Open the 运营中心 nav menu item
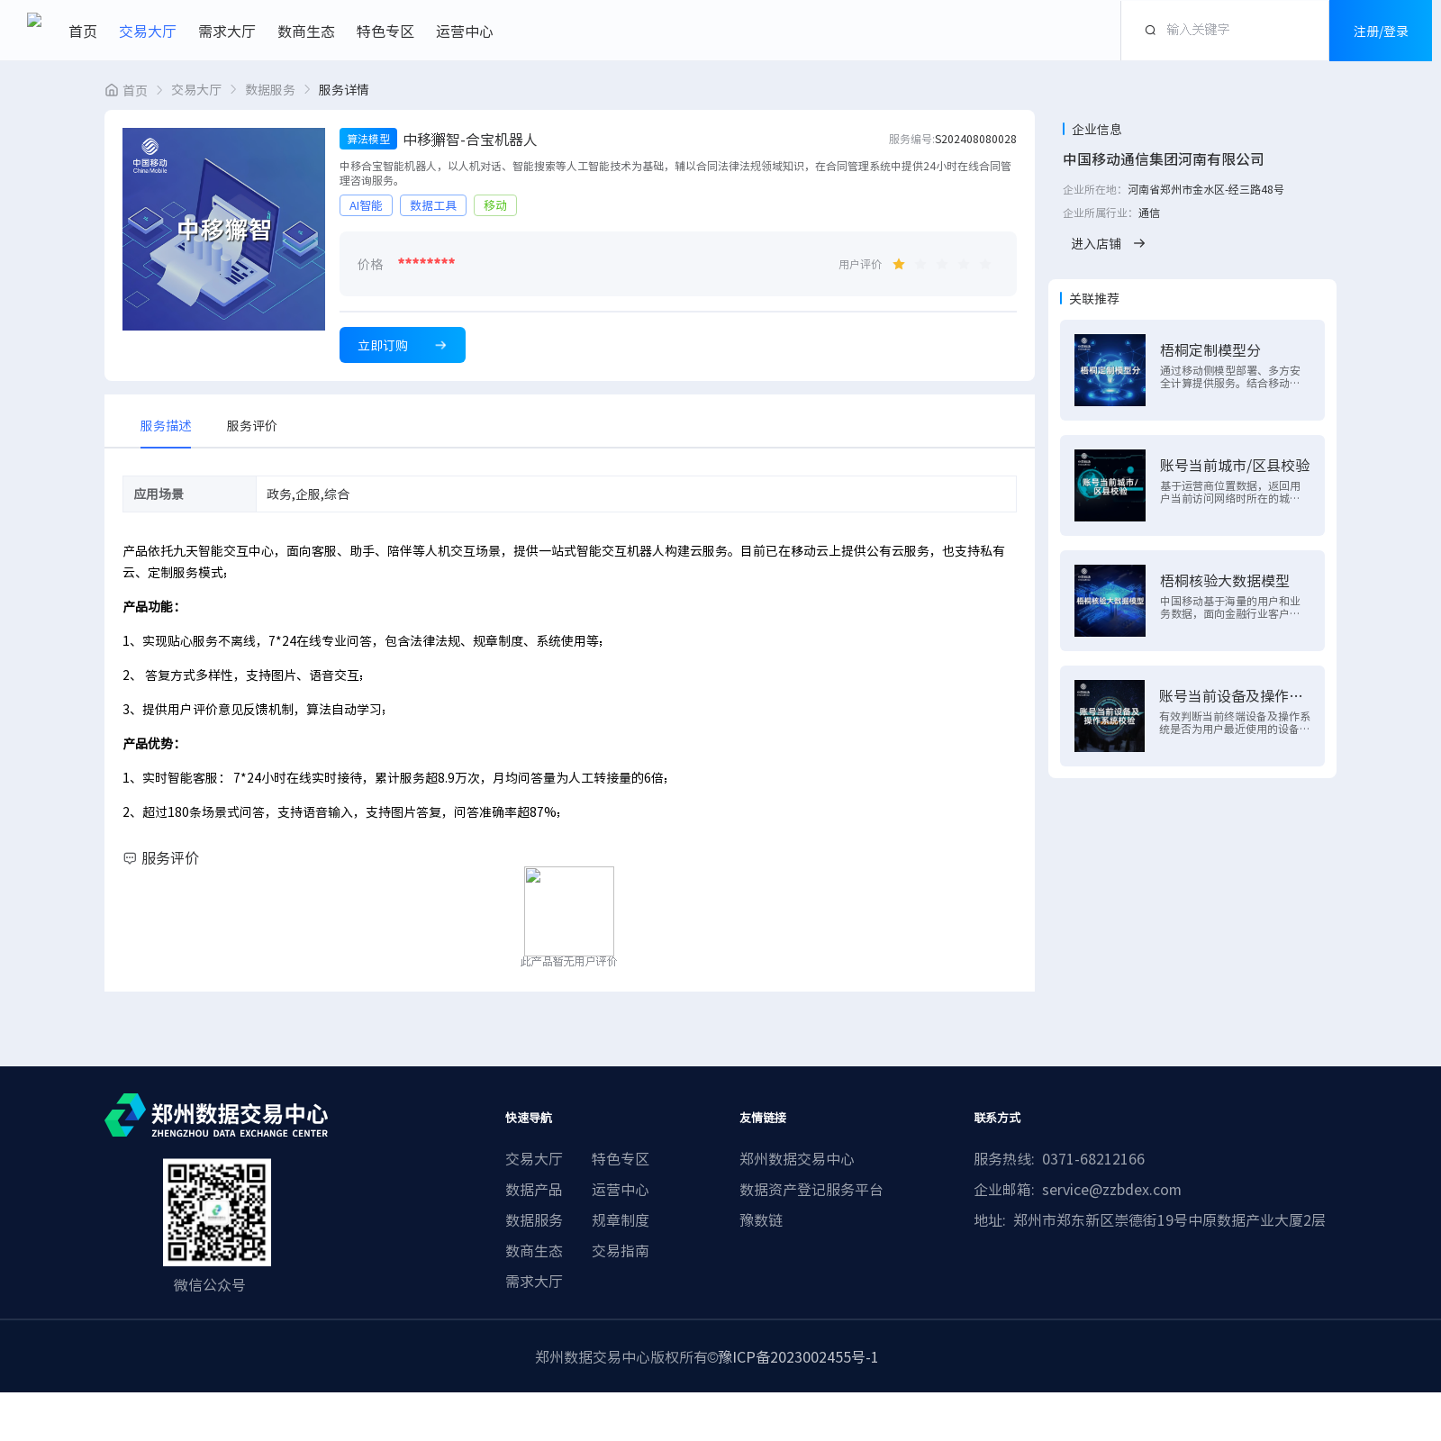Image resolution: width=1441 pixels, height=1441 pixels. 465,32
